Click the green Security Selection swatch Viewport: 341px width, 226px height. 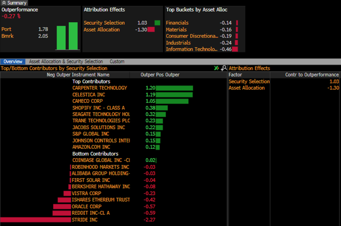[157, 23]
